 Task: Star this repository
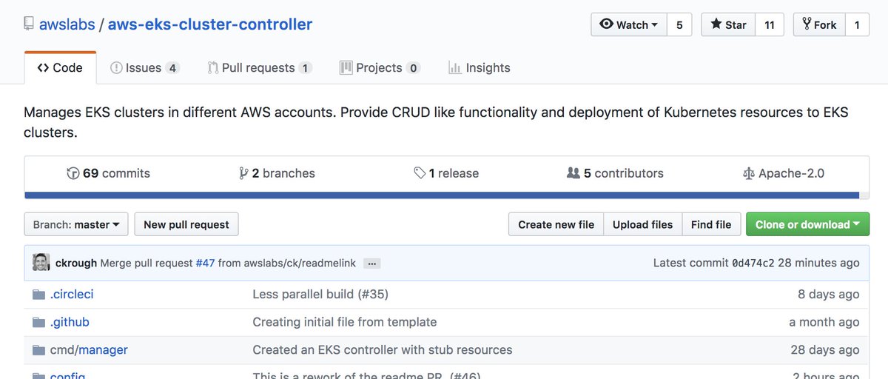click(x=728, y=24)
